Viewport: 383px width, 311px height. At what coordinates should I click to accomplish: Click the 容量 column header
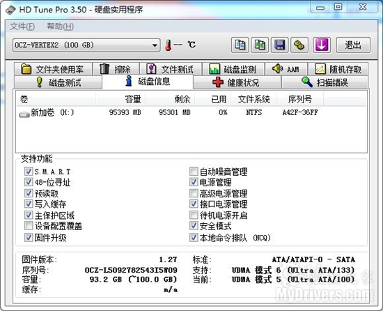tap(120, 99)
